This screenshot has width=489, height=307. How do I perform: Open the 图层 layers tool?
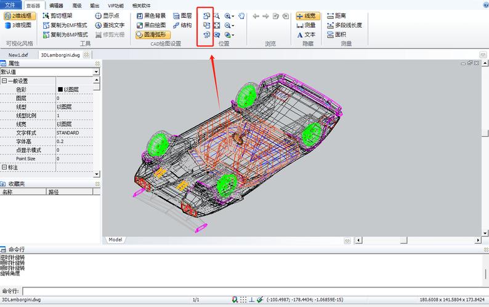pyautogui.click(x=182, y=15)
